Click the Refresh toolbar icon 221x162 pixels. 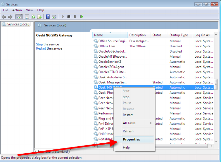click(x=33, y=17)
